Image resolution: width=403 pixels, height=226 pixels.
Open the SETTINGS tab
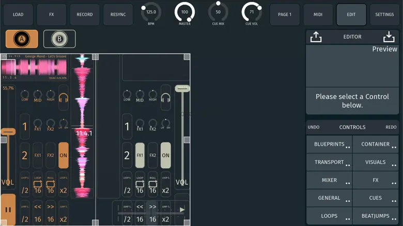click(384, 15)
